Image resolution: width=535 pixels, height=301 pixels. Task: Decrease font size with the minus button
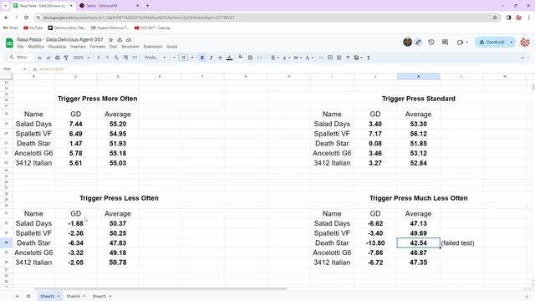click(x=175, y=58)
